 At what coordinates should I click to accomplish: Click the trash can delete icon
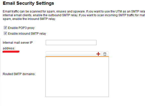pyautogui.click(x=105, y=54)
